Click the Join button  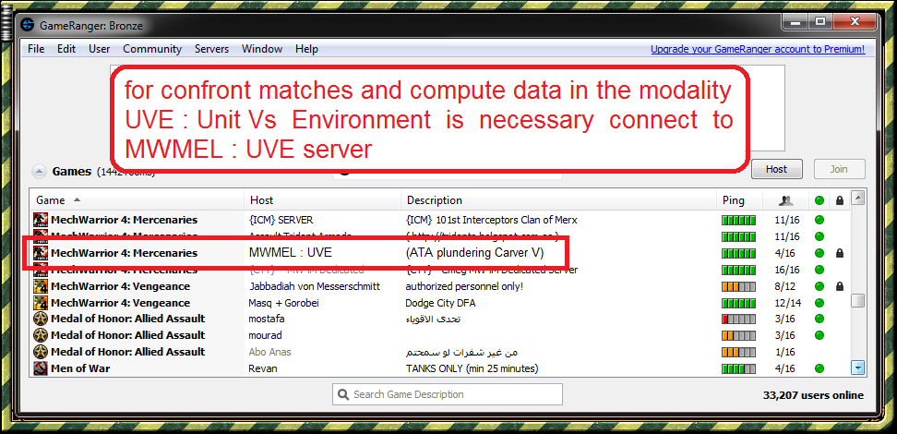[839, 169]
